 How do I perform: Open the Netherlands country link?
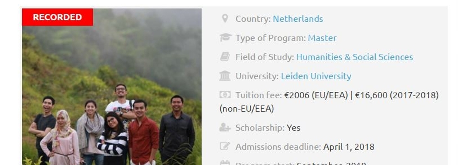tap(298, 19)
